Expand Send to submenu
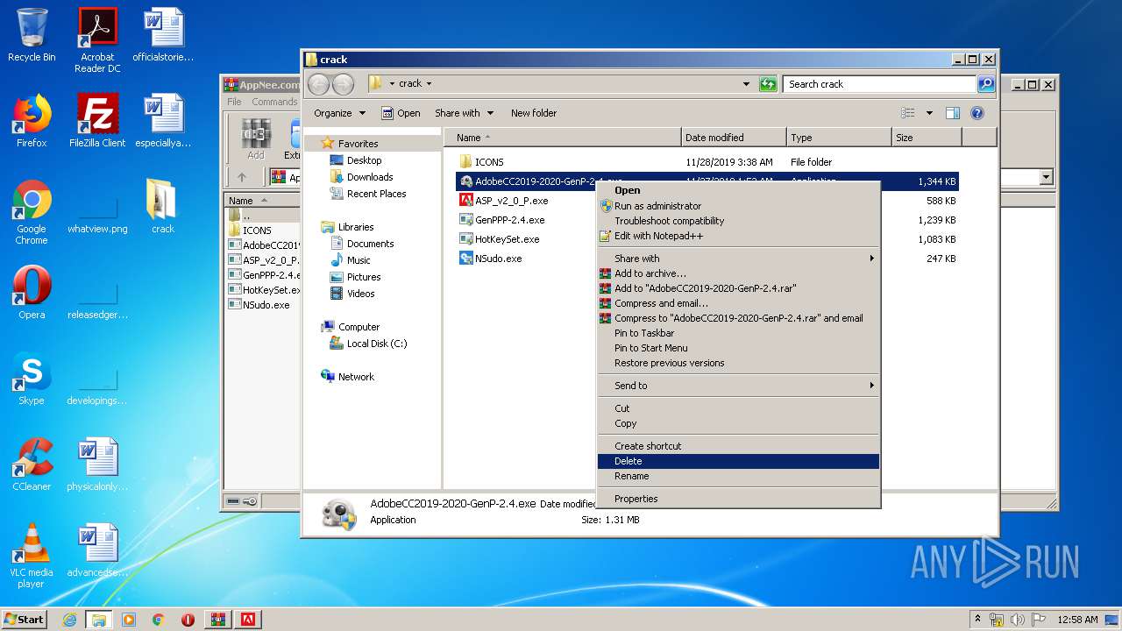Viewport: 1122px width, 631px height. (738, 386)
